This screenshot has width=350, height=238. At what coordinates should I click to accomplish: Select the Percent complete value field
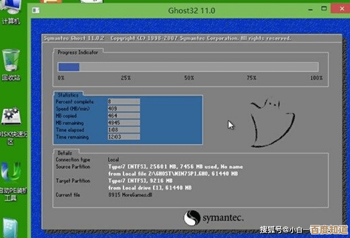[x=123, y=102]
